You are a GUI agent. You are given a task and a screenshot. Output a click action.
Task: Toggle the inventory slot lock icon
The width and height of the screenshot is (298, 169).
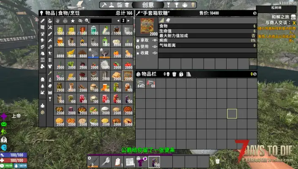181,74
